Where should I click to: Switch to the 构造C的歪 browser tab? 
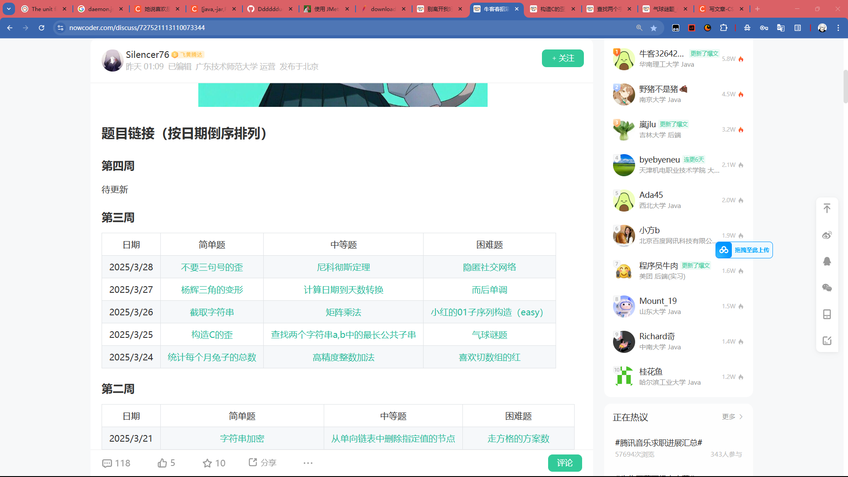[x=552, y=9]
